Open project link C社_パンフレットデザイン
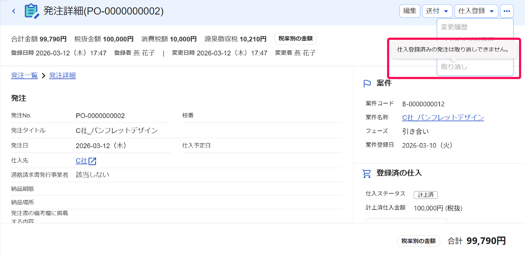 [443, 118]
